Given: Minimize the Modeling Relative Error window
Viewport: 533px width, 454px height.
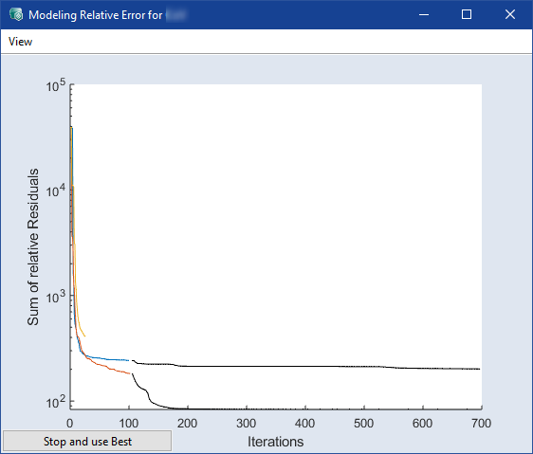Looking at the screenshot, I should pos(424,14).
